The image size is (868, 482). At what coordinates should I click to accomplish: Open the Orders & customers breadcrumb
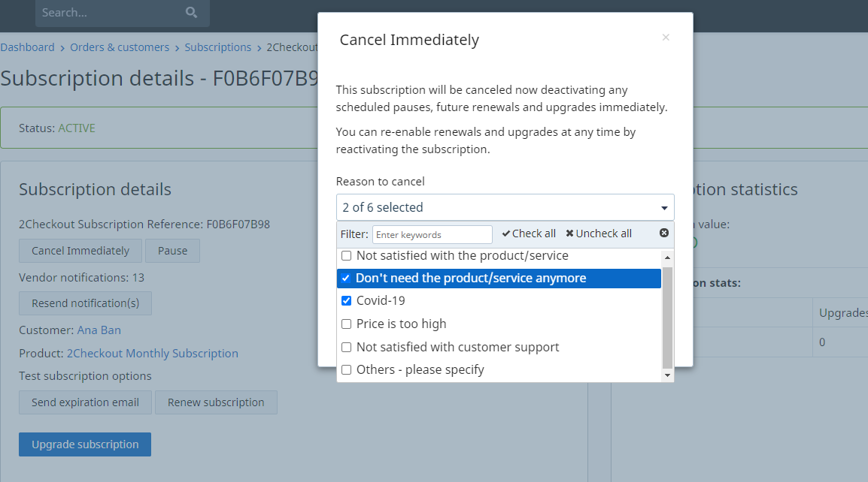point(120,47)
